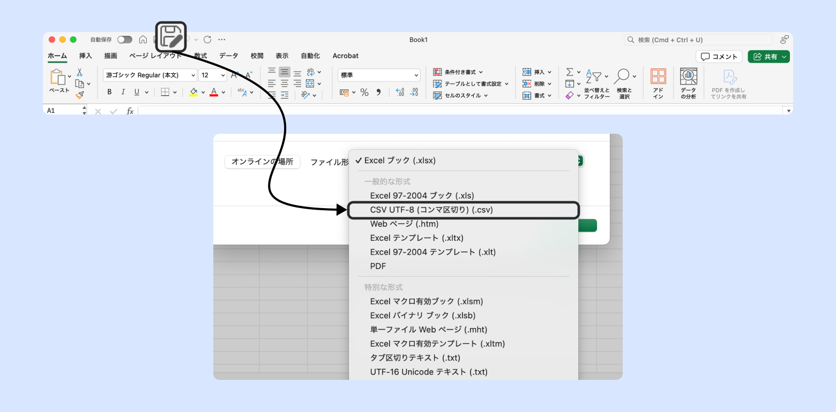
Task: Increase decimal places
Action: [x=400, y=93]
